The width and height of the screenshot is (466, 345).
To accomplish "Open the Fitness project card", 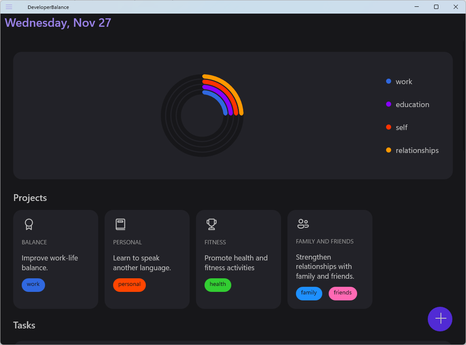I will [238, 259].
